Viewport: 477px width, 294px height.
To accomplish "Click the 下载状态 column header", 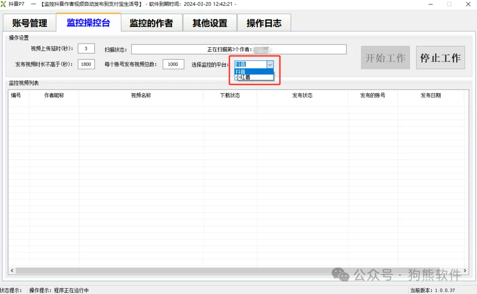I will 230,95.
